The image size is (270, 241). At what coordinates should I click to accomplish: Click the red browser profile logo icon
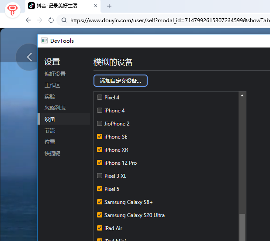tap(13, 10)
